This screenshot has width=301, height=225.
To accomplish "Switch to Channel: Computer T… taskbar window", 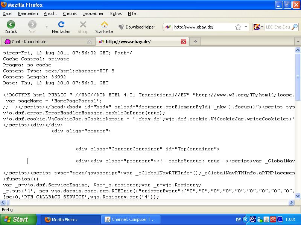I will pyautogui.click(x=131, y=220).
